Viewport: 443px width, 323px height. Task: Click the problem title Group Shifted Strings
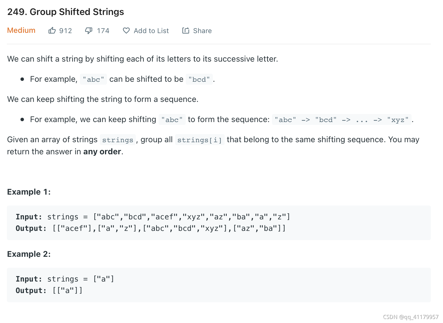(x=65, y=12)
